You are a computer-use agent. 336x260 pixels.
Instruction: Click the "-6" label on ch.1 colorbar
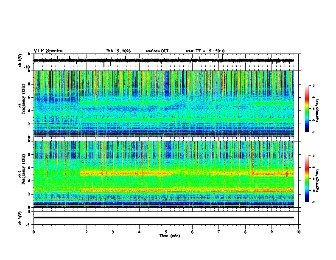(x=313, y=120)
